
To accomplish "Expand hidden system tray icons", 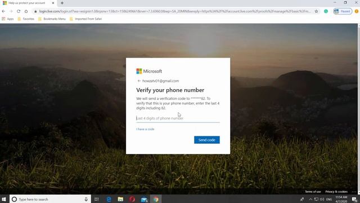I will [x=310, y=199].
